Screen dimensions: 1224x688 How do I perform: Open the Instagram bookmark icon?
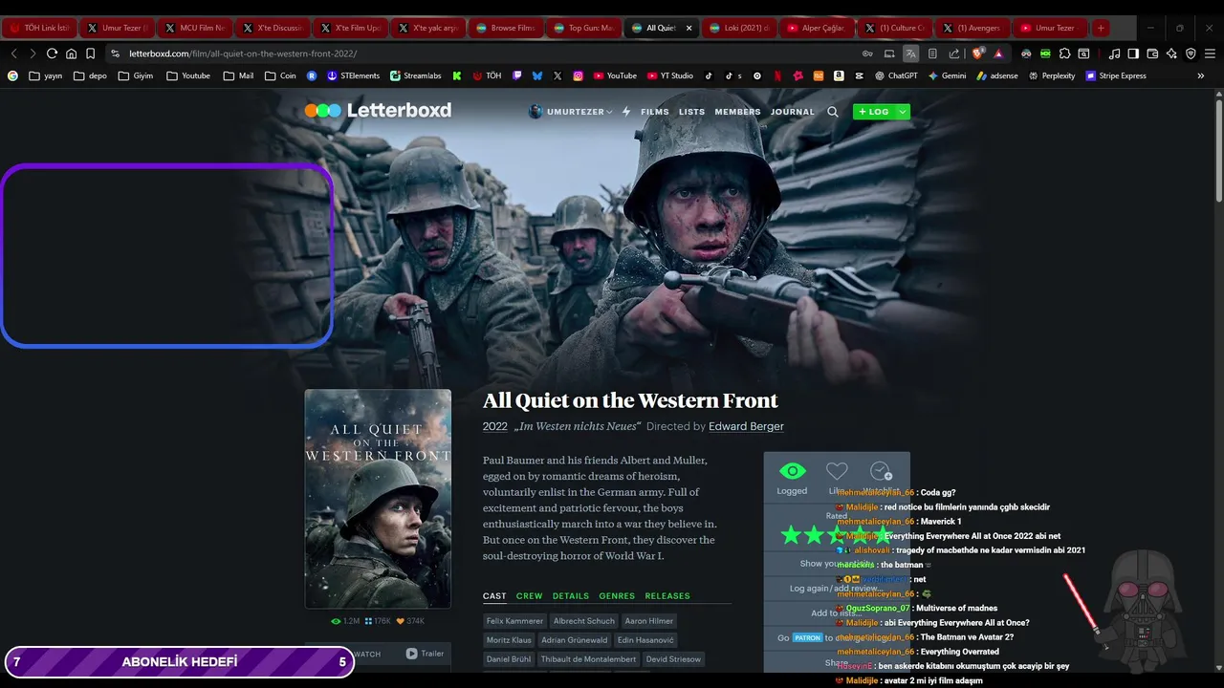click(x=579, y=75)
